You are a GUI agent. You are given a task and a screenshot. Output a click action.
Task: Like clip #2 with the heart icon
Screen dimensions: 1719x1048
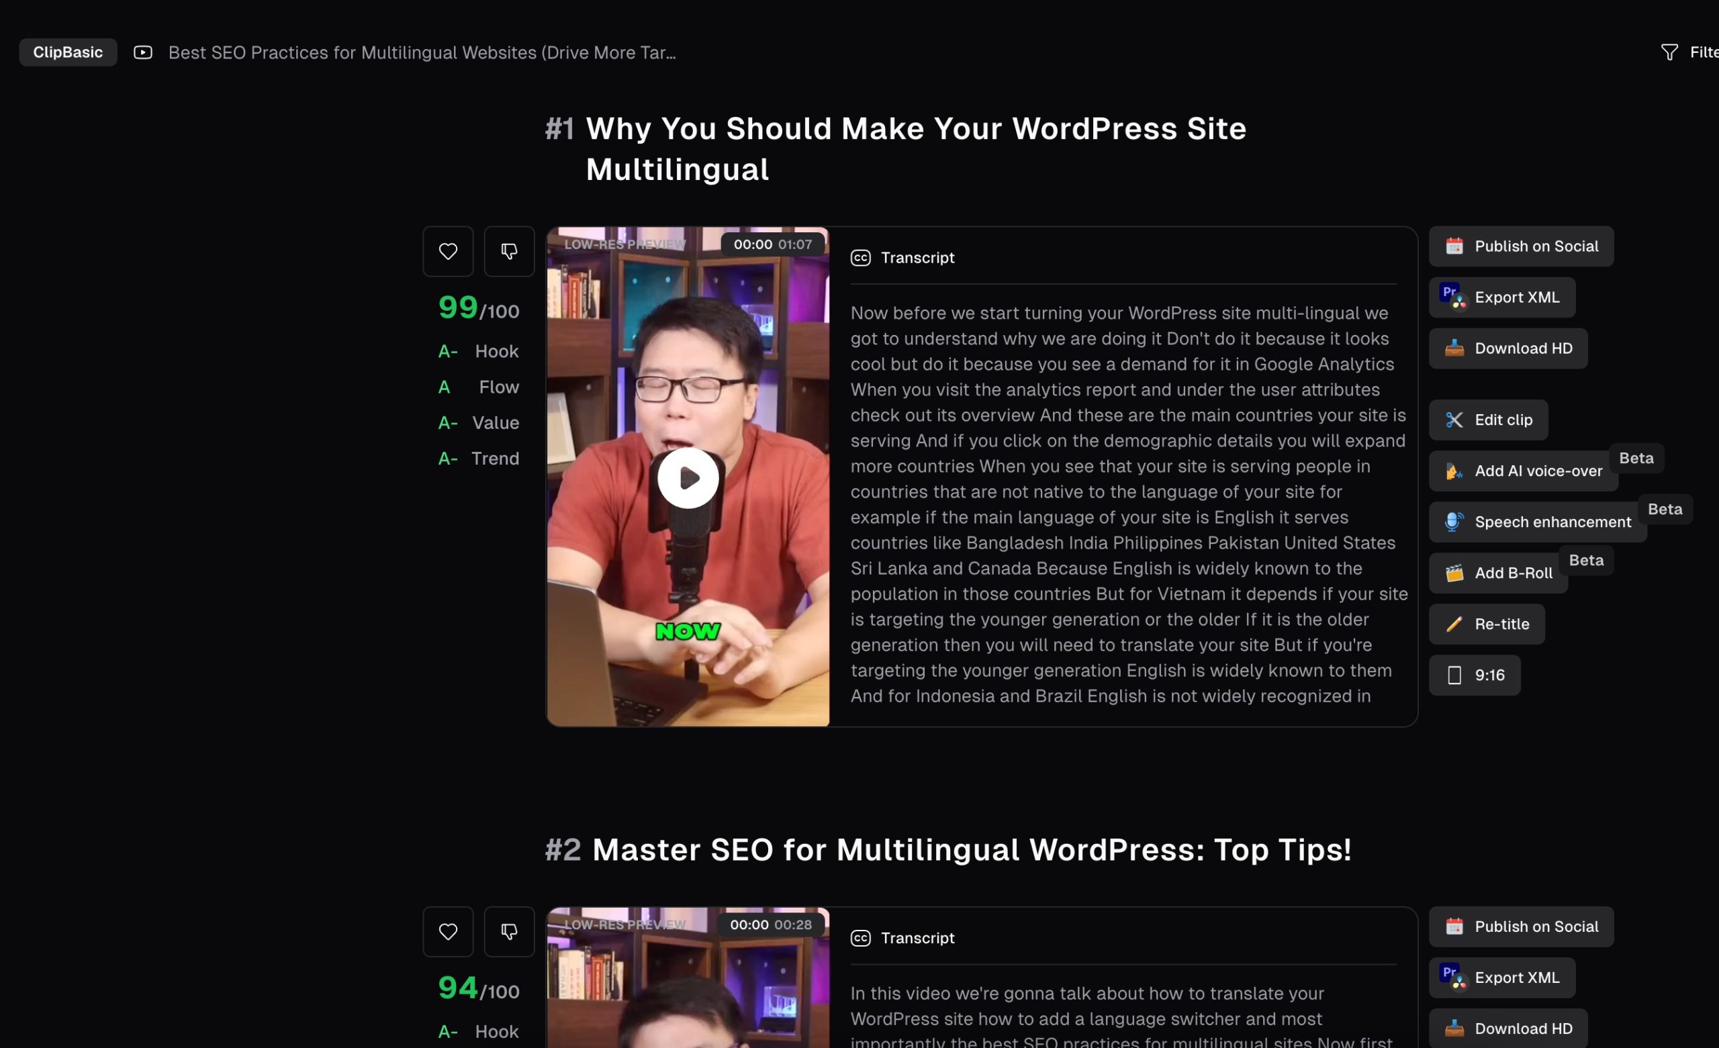[x=448, y=931]
